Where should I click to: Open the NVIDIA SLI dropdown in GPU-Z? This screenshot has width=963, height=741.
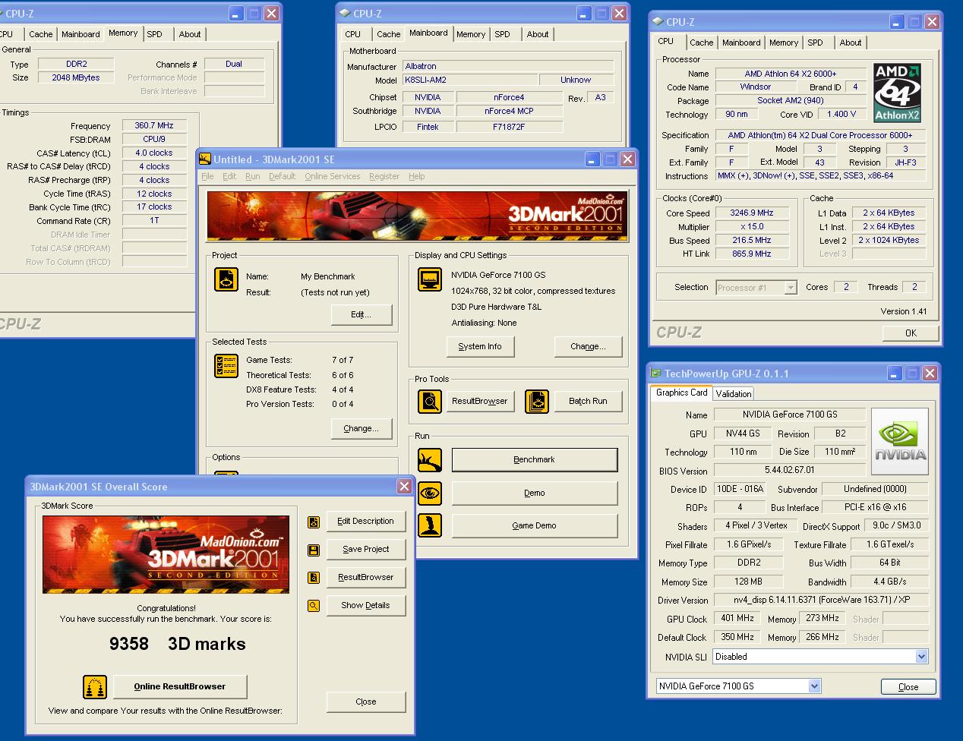pos(921,657)
